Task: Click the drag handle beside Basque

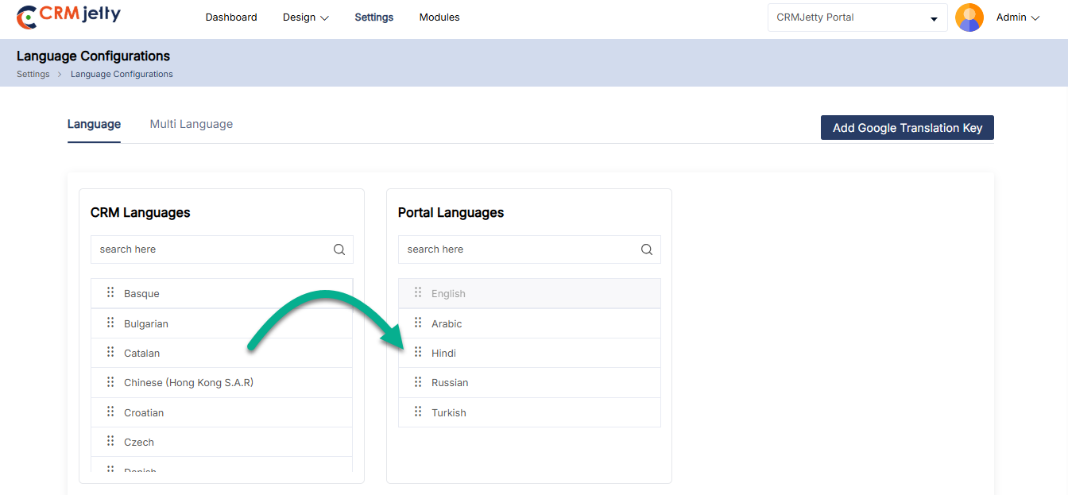Action: pyautogui.click(x=110, y=293)
